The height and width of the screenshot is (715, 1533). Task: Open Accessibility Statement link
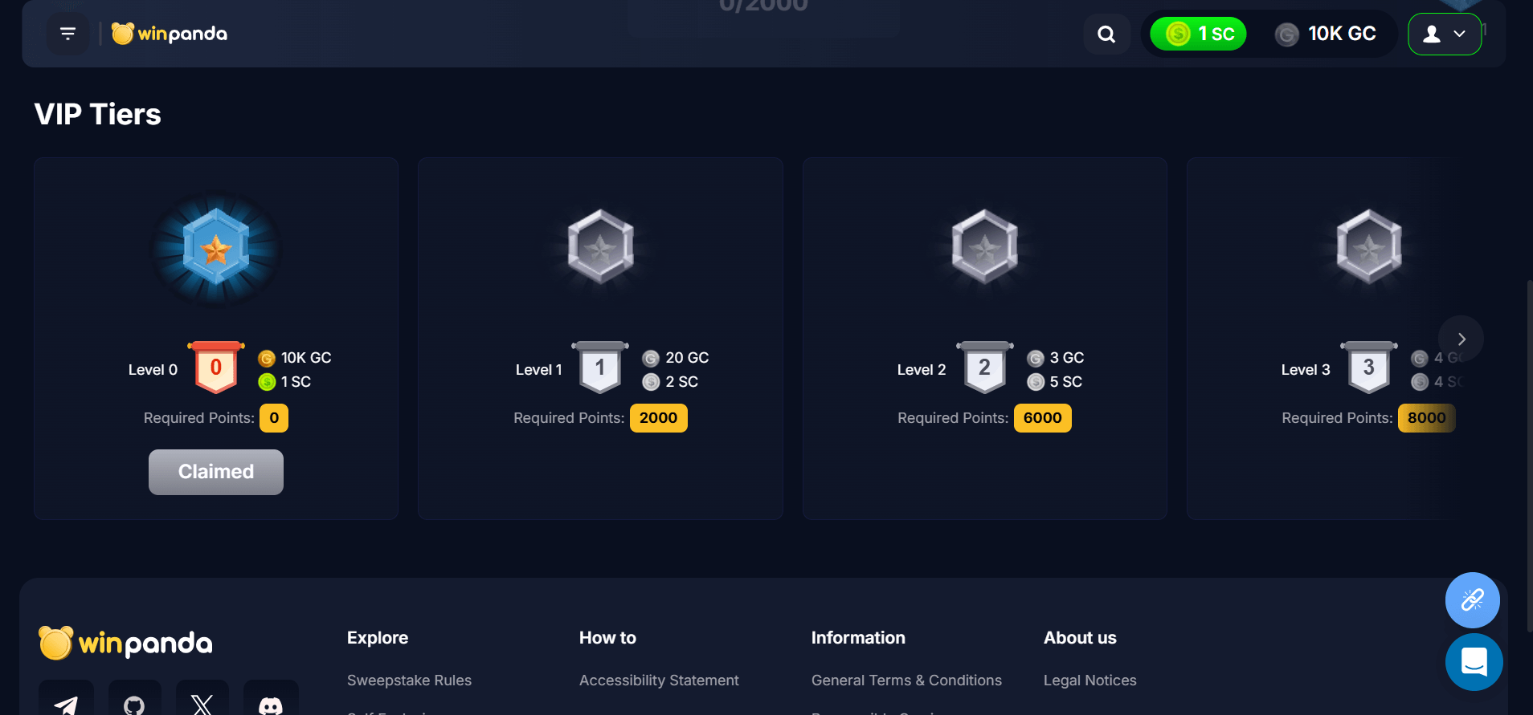coord(659,680)
